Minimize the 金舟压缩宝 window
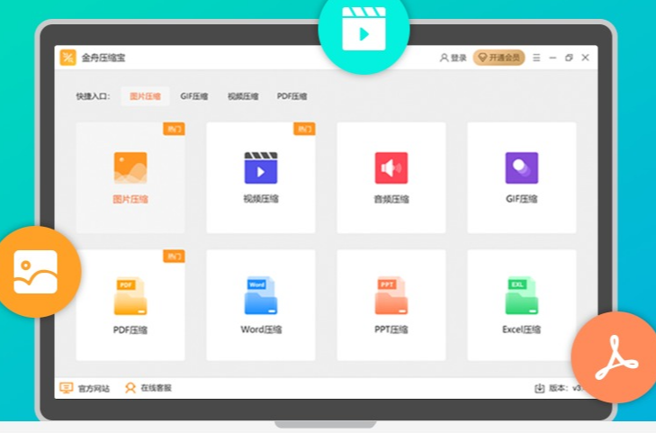Image resolution: width=656 pixels, height=433 pixels. click(553, 58)
